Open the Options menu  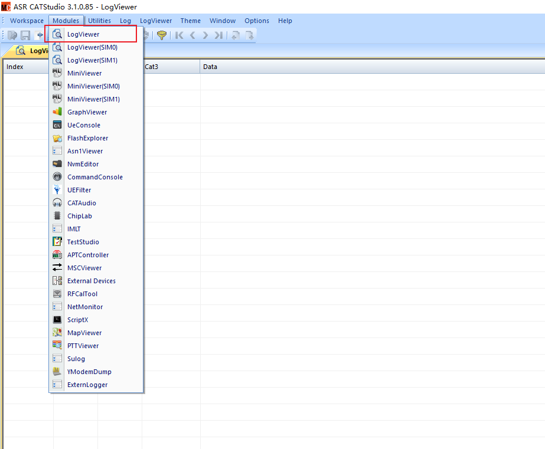click(x=257, y=21)
